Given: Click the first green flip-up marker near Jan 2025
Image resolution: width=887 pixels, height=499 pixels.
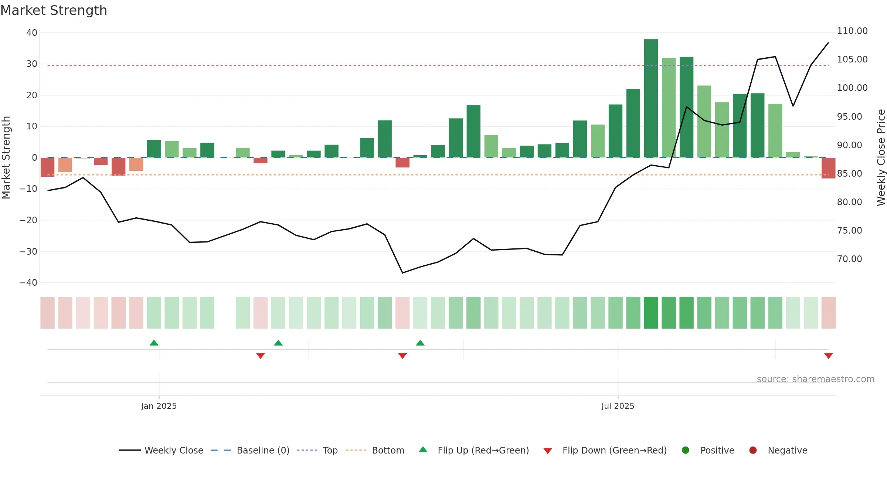Looking at the screenshot, I should point(154,343).
